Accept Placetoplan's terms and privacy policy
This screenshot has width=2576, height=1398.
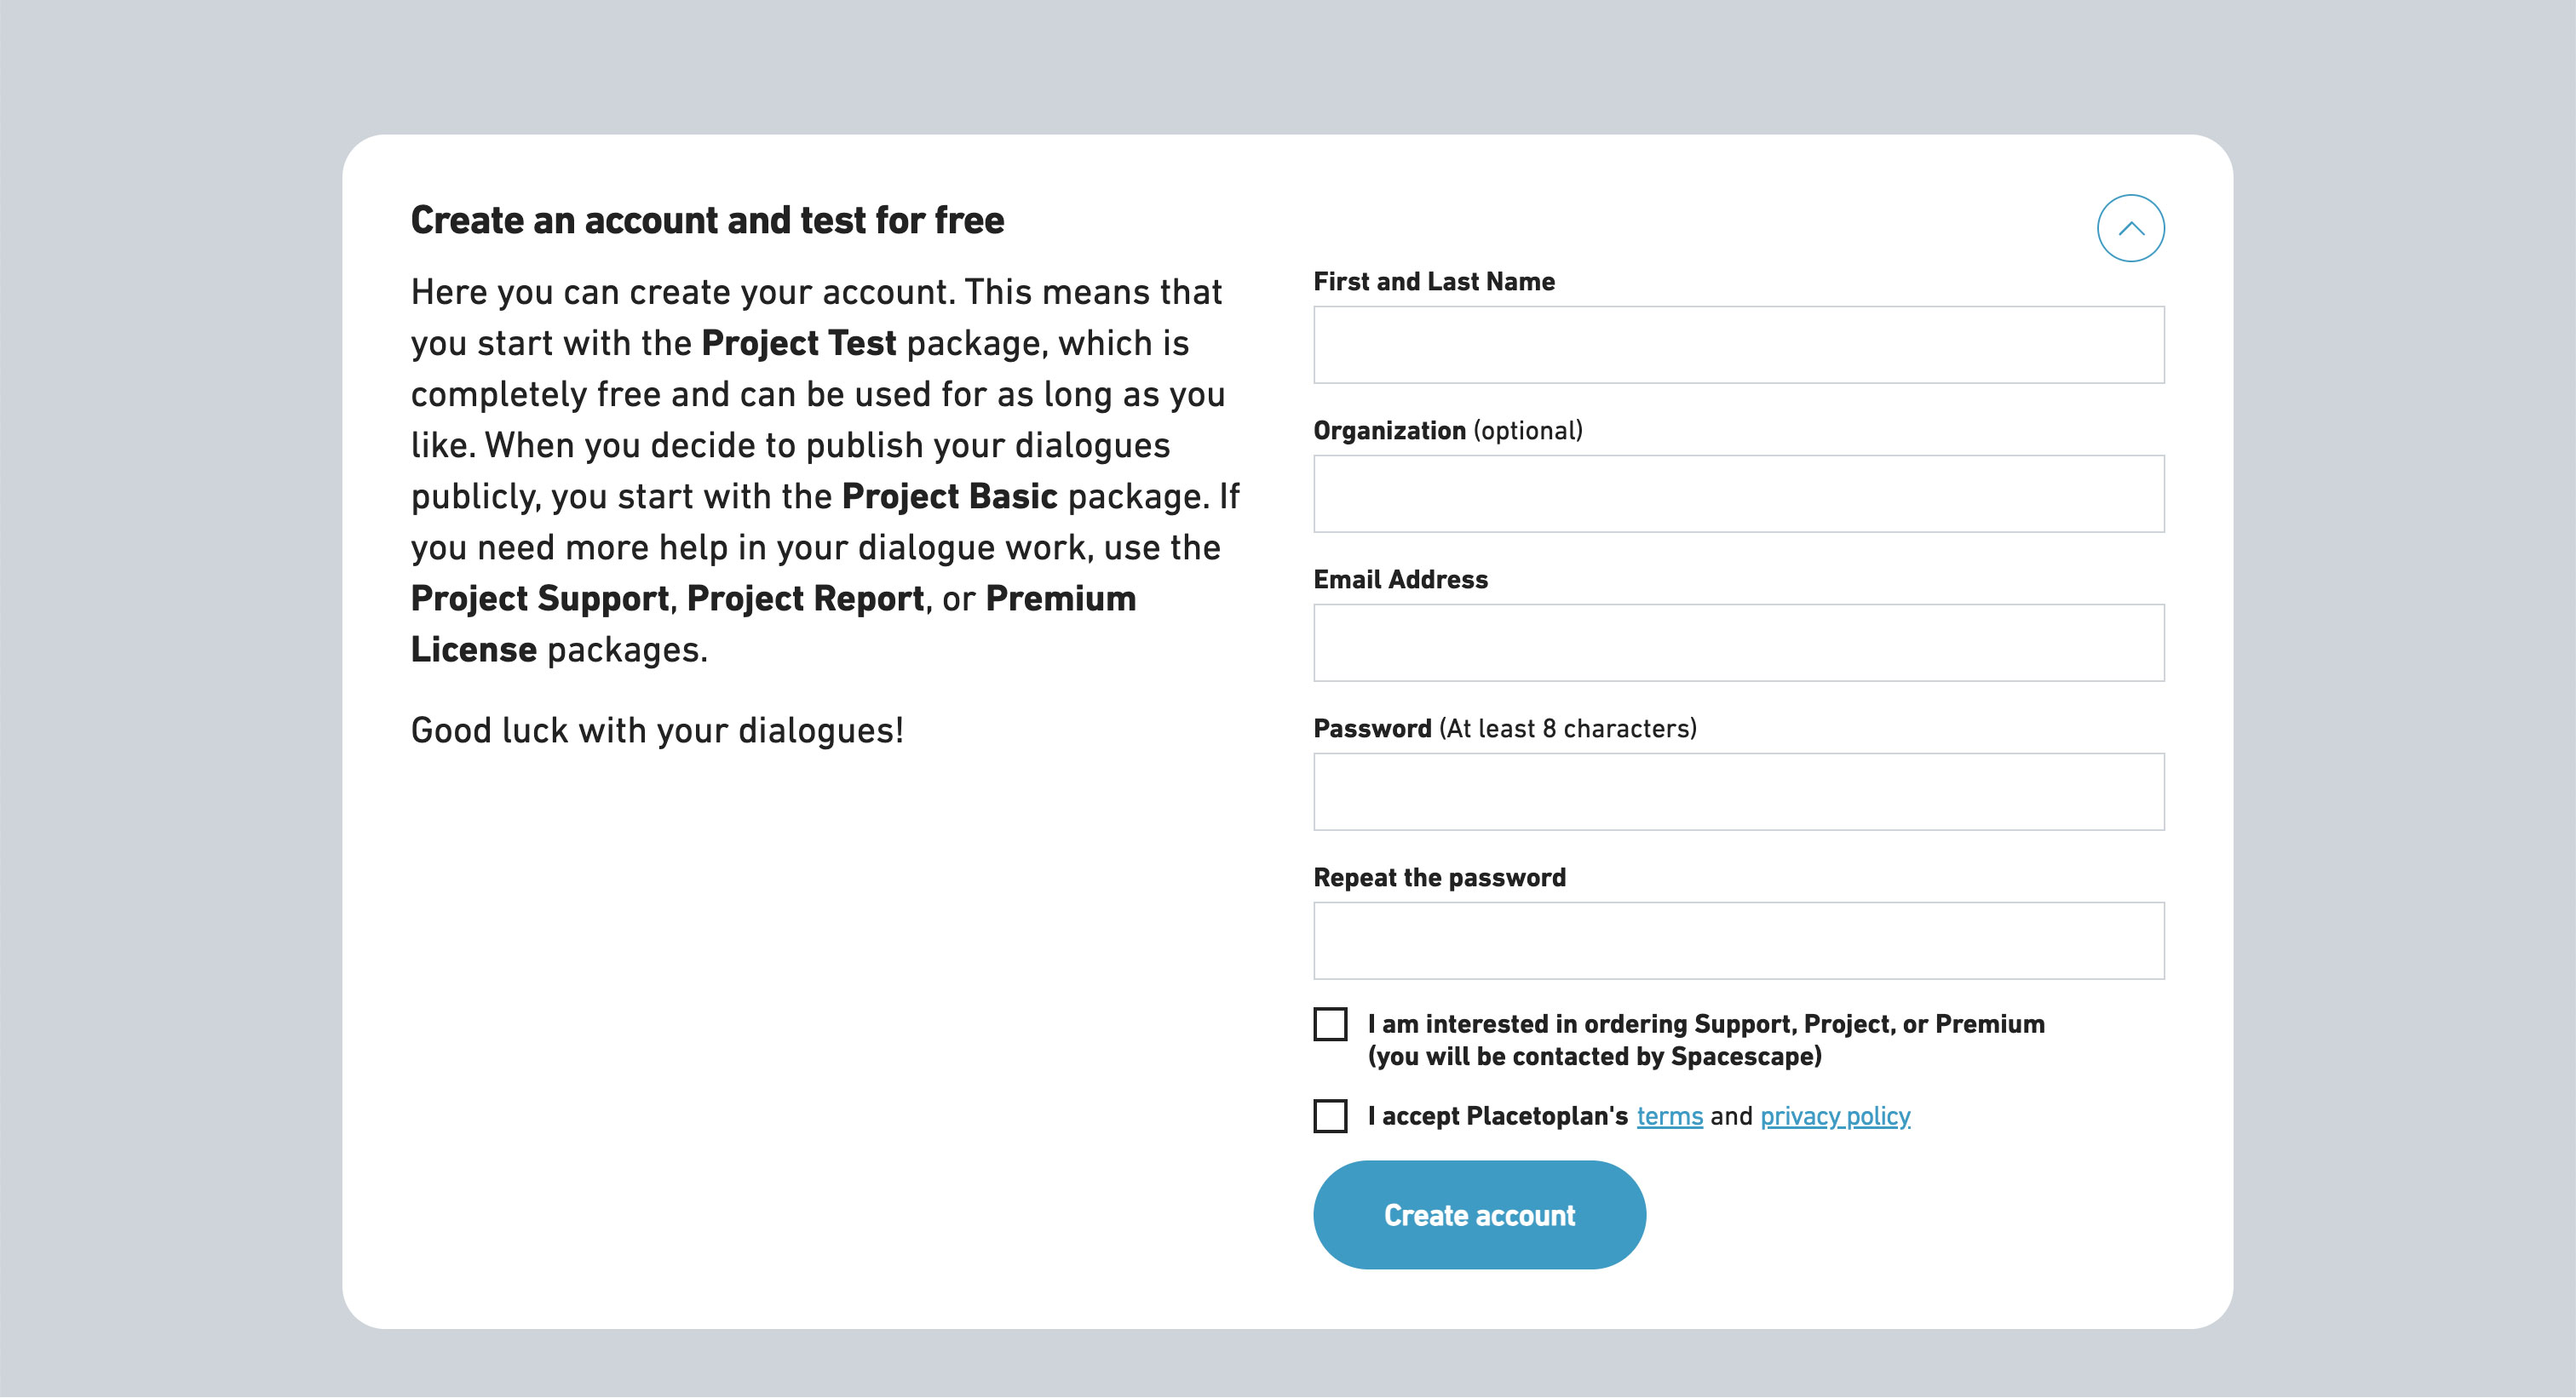(1330, 1116)
